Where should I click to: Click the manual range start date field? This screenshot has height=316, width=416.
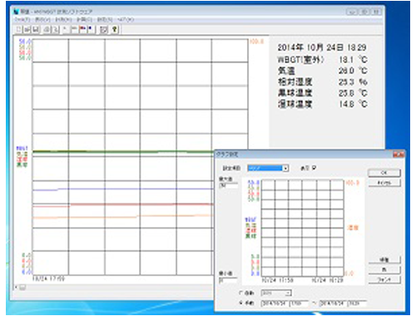coord(274,304)
